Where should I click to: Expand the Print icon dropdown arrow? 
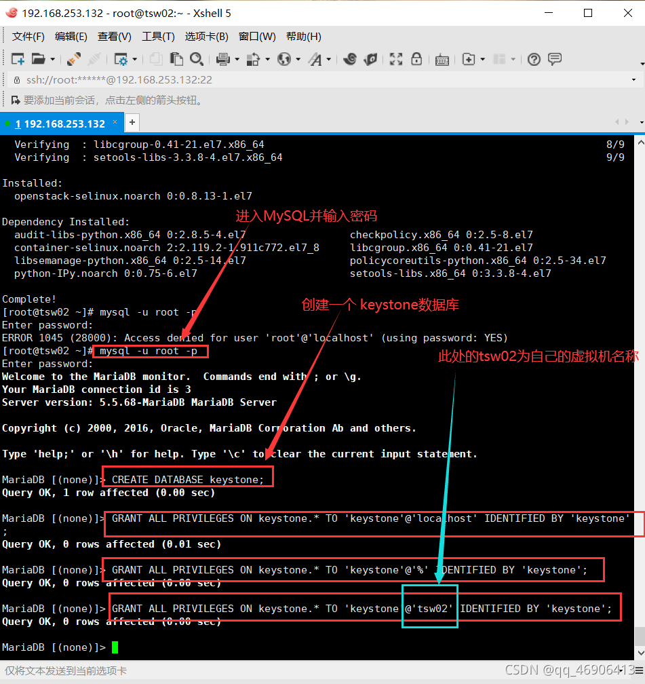[x=237, y=59]
